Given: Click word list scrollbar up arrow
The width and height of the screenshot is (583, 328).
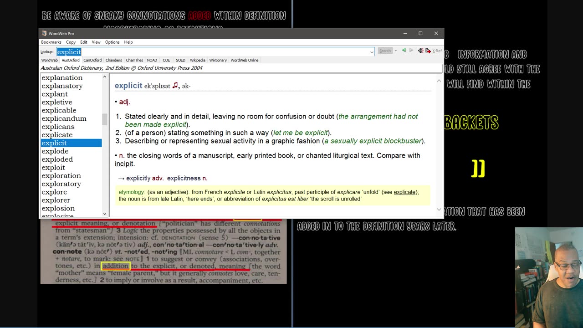Looking at the screenshot, I should [x=104, y=77].
